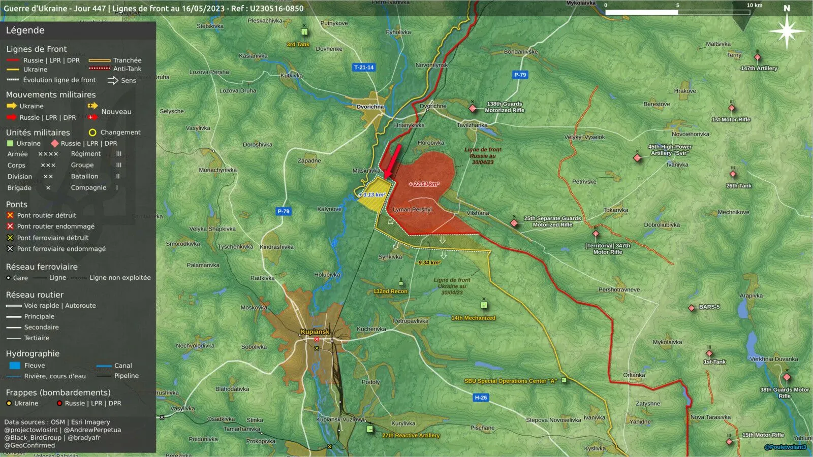Click the Réseau ferroviaire legend heading
This screenshot has width=813, height=457.
pyautogui.click(x=42, y=267)
